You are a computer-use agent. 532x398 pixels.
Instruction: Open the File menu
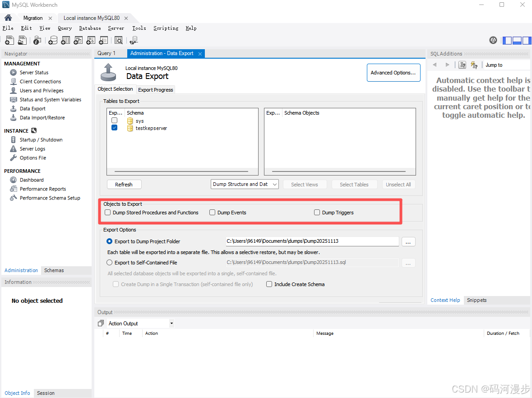[x=8, y=28]
